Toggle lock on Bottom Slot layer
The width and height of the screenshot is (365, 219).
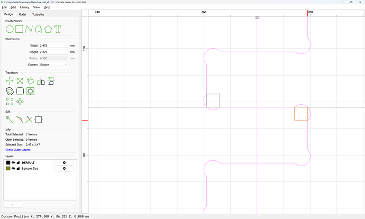(x=19, y=169)
